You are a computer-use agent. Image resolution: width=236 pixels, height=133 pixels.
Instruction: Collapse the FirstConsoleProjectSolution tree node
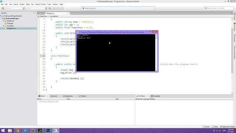(x=1, y=16)
